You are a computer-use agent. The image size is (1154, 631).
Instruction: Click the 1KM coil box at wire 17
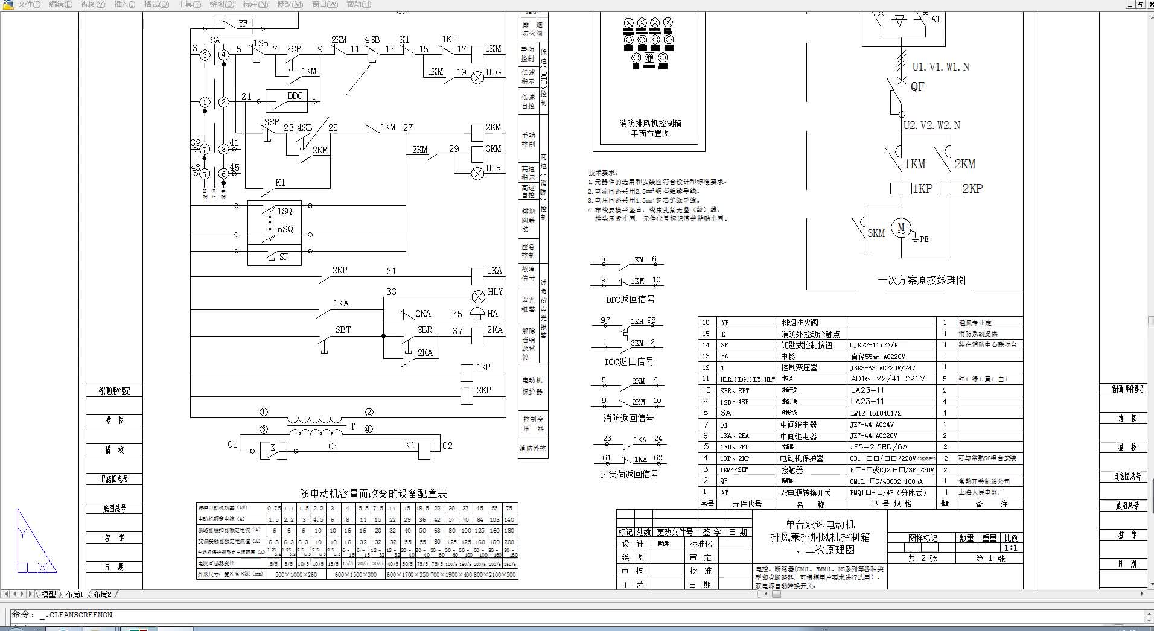[x=477, y=54]
